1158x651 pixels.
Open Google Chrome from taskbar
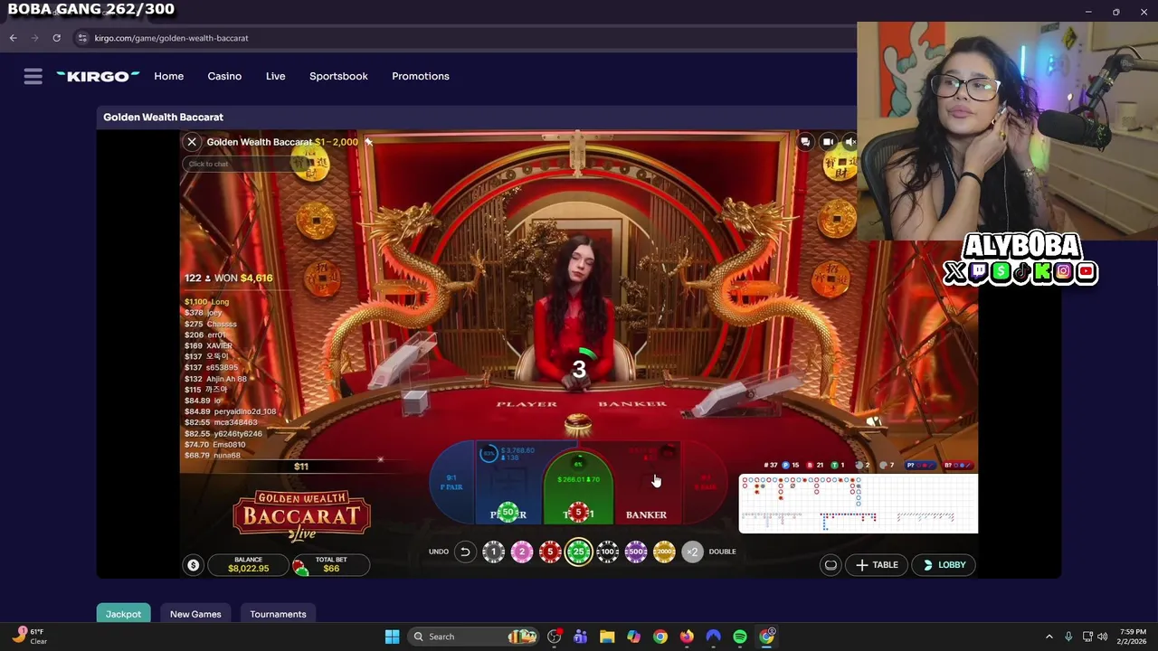click(660, 637)
